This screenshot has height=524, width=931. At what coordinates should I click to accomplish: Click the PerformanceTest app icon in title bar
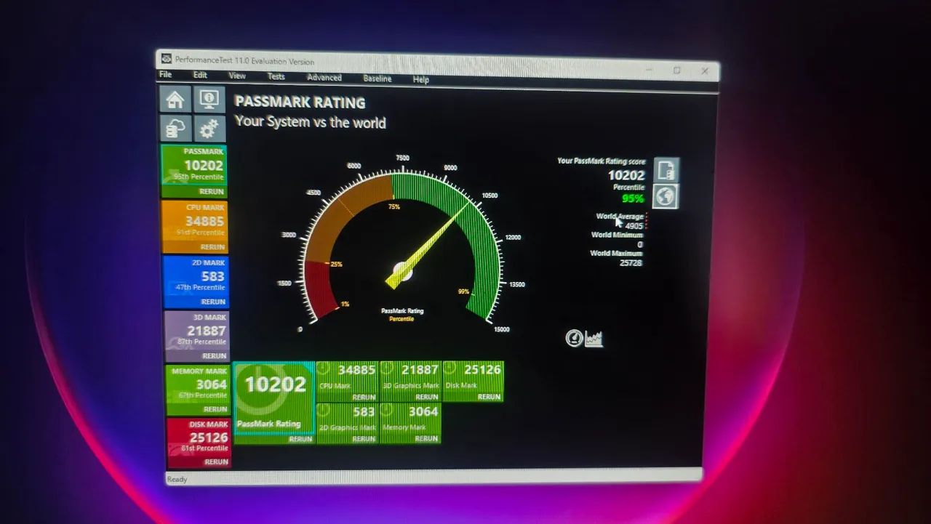(x=166, y=59)
